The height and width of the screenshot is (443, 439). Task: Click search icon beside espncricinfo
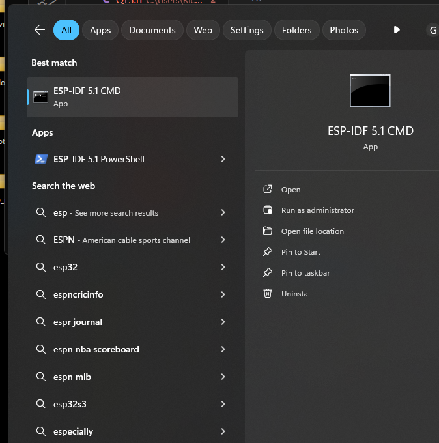(40, 294)
